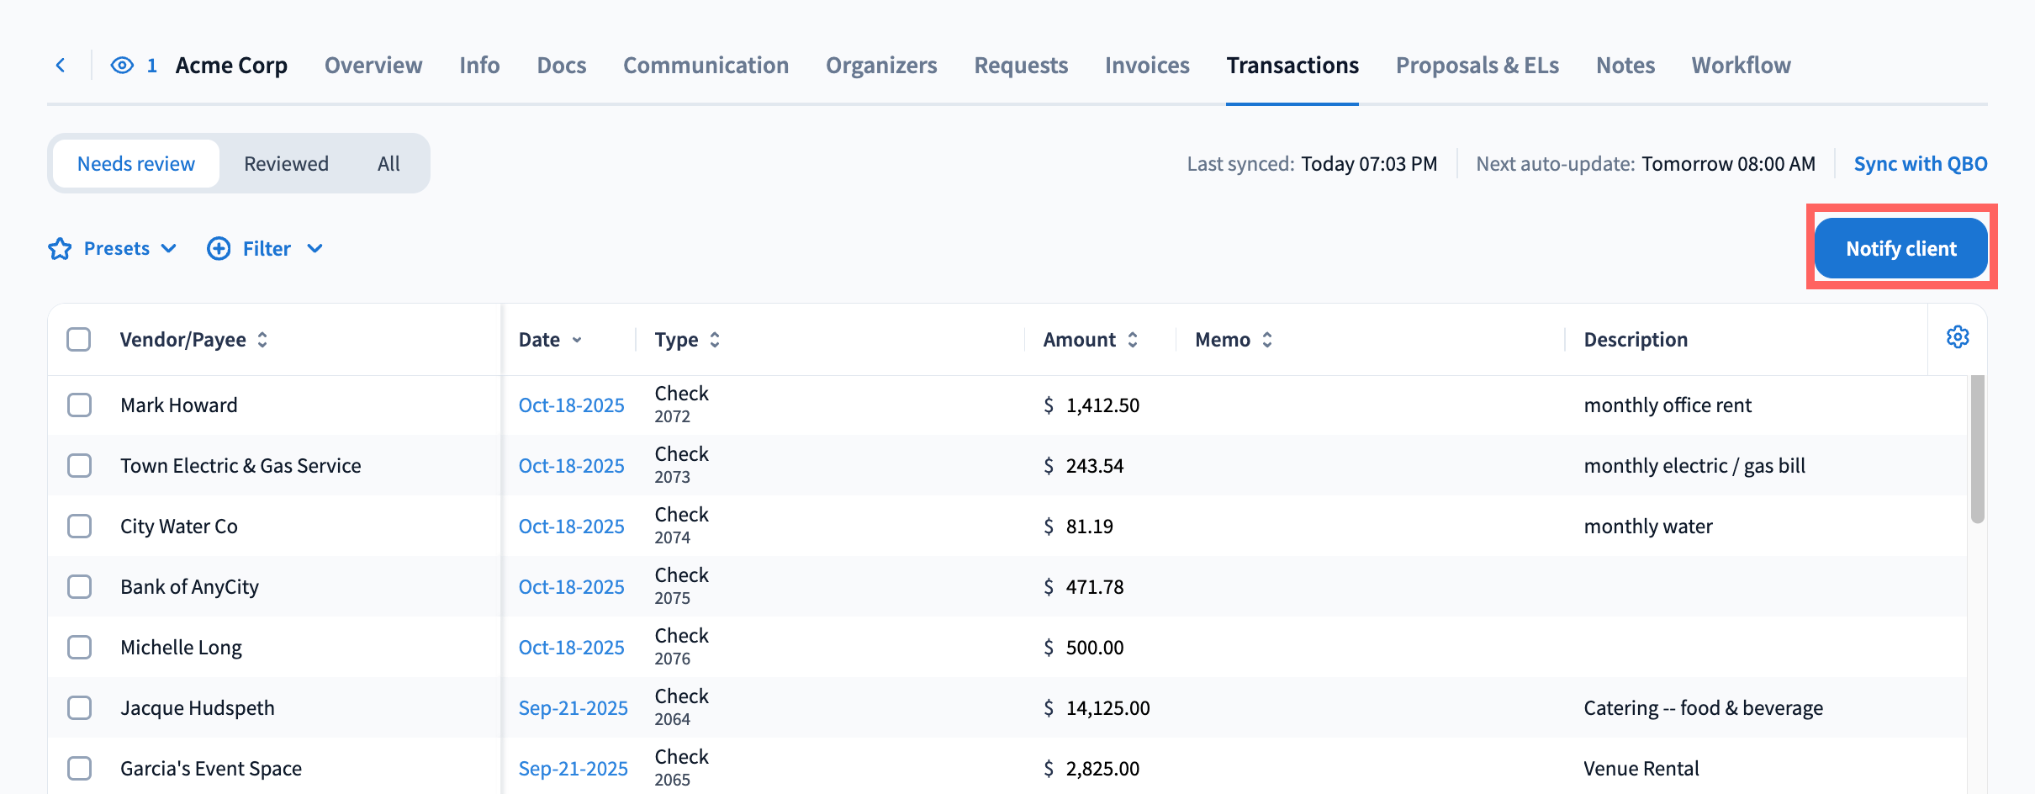This screenshot has height=794, width=2035.
Task: Click the Filter plus circle icon
Action: (x=219, y=249)
